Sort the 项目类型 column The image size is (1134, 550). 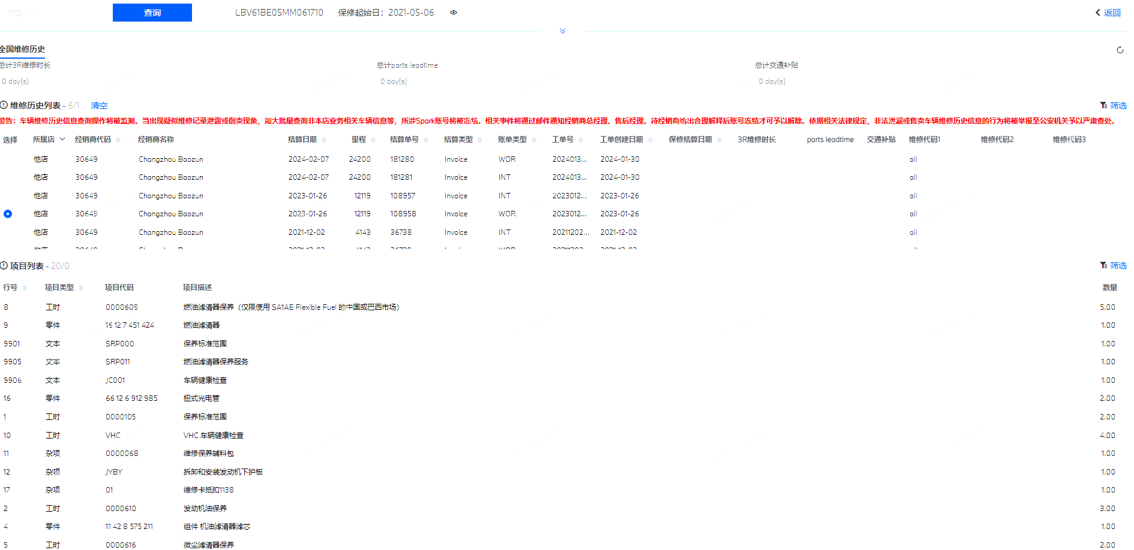pos(81,288)
